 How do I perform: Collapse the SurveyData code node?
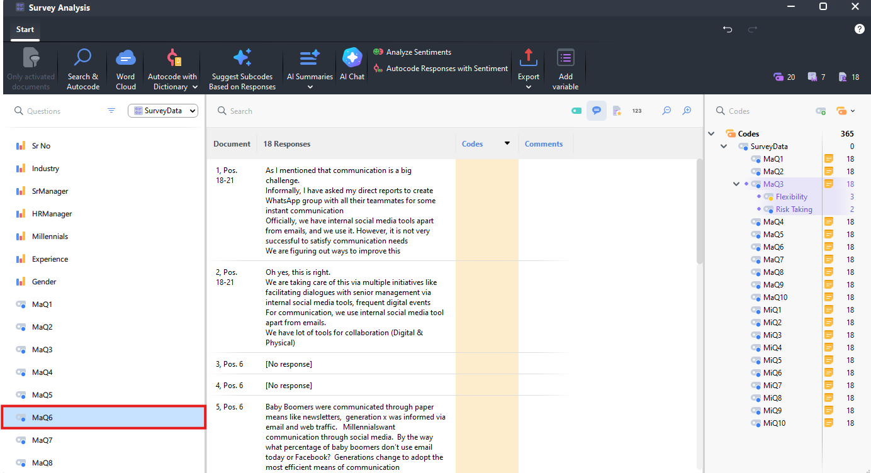[x=724, y=147]
